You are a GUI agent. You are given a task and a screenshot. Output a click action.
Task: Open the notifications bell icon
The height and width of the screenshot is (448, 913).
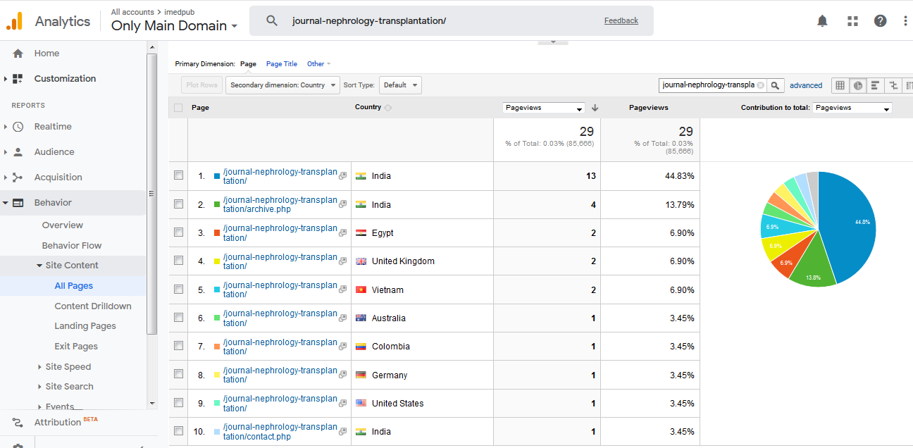[x=822, y=21]
